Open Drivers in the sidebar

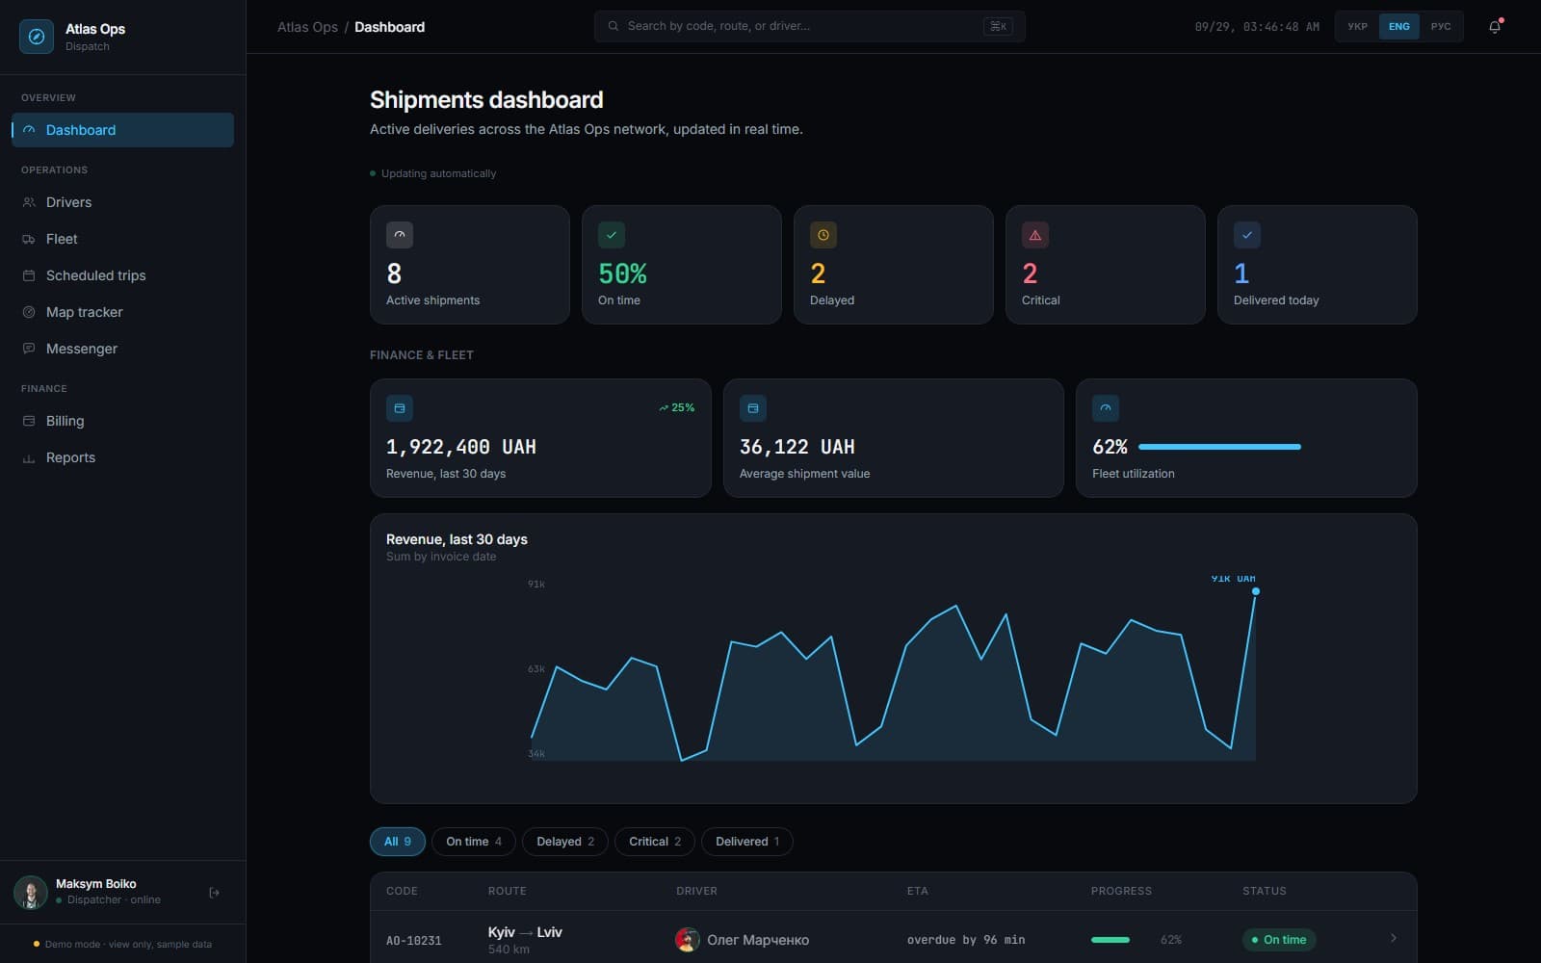(122, 202)
